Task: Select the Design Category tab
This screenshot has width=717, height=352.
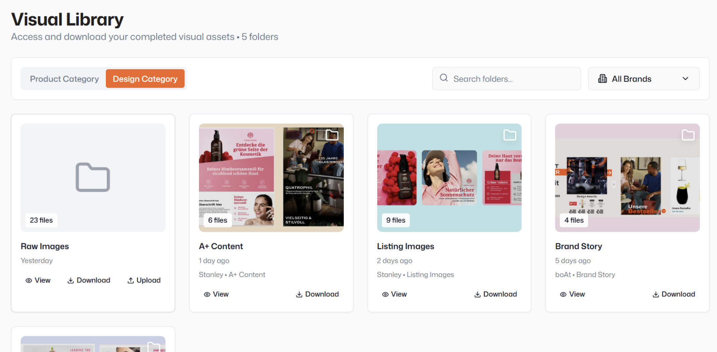Action: (145, 78)
